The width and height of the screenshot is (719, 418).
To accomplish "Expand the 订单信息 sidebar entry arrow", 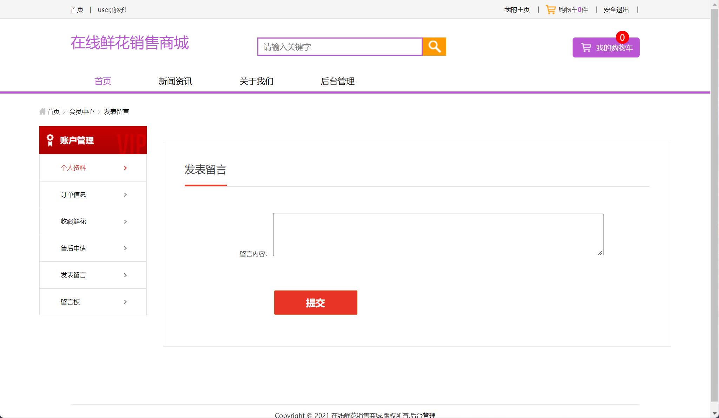I will 125,194.
